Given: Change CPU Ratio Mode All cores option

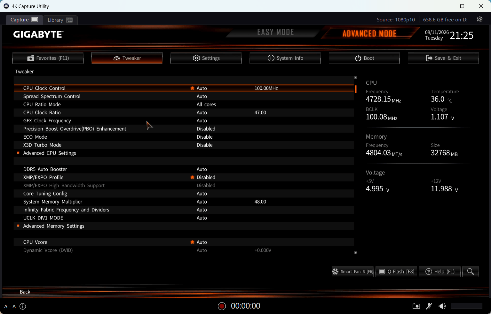Looking at the screenshot, I should [x=206, y=104].
